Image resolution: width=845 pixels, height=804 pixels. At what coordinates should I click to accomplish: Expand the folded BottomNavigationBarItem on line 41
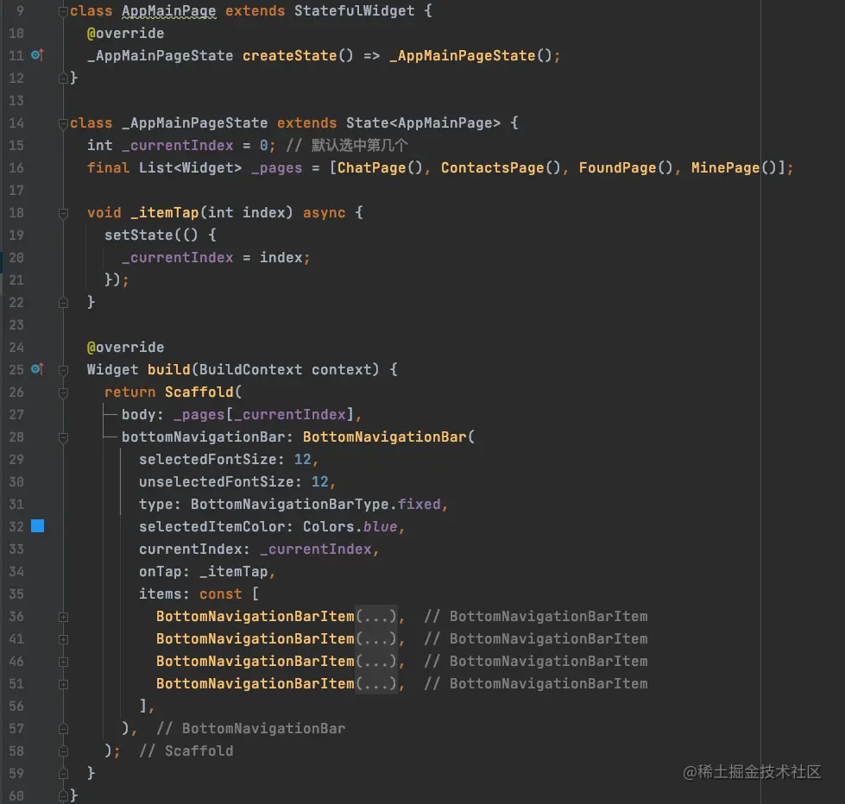click(63, 639)
